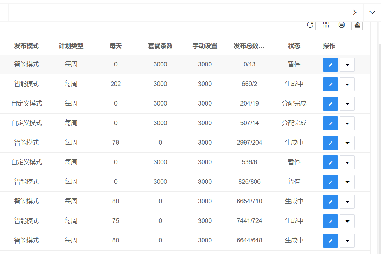Click the 操作 column header
381x254 pixels.
tap(329, 46)
